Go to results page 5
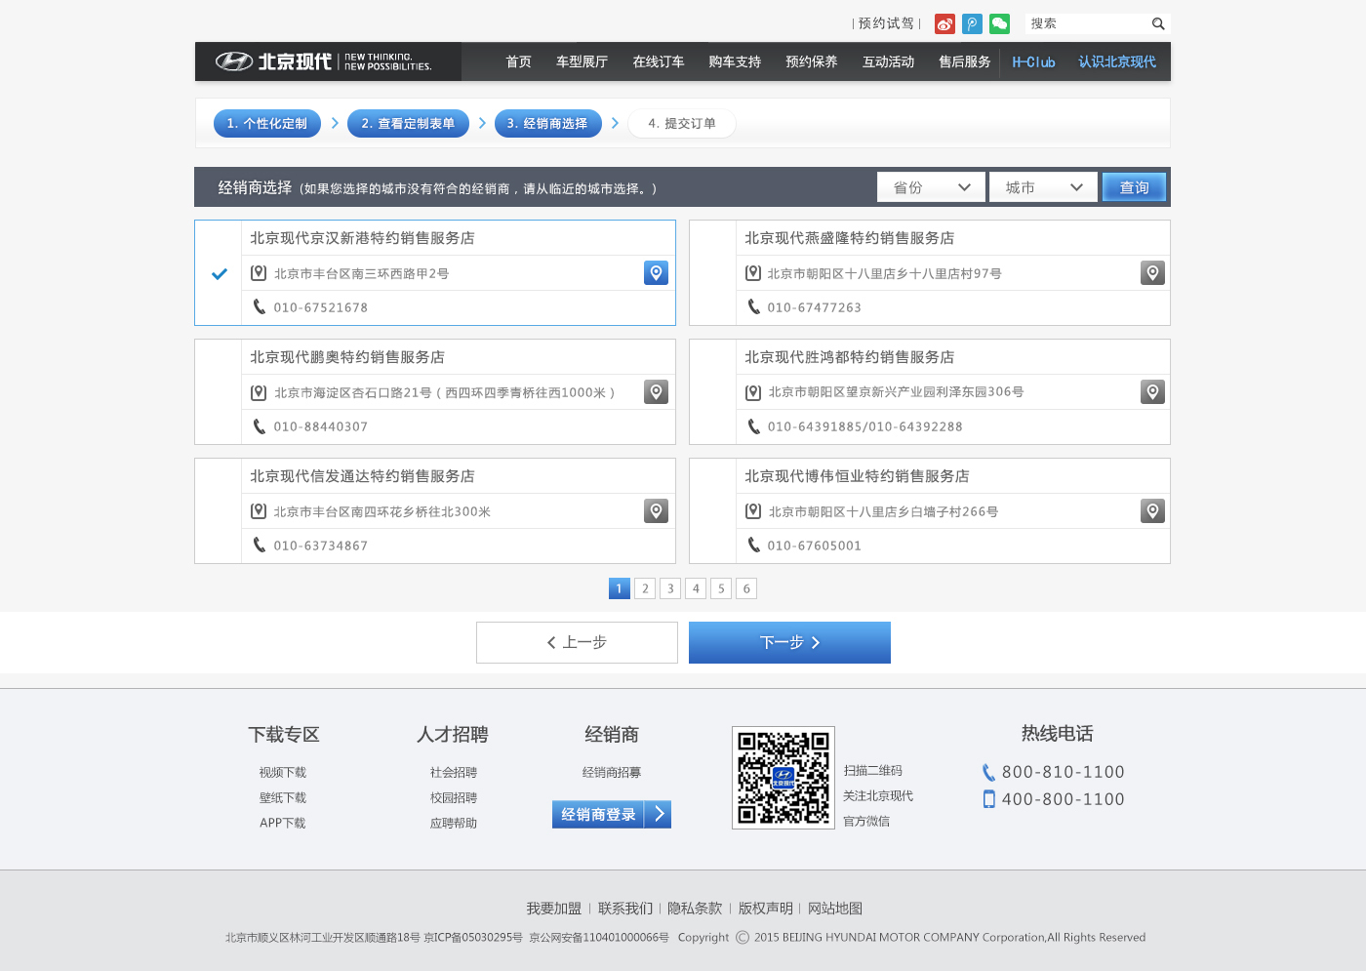Image resolution: width=1366 pixels, height=971 pixels. (721, 588)
